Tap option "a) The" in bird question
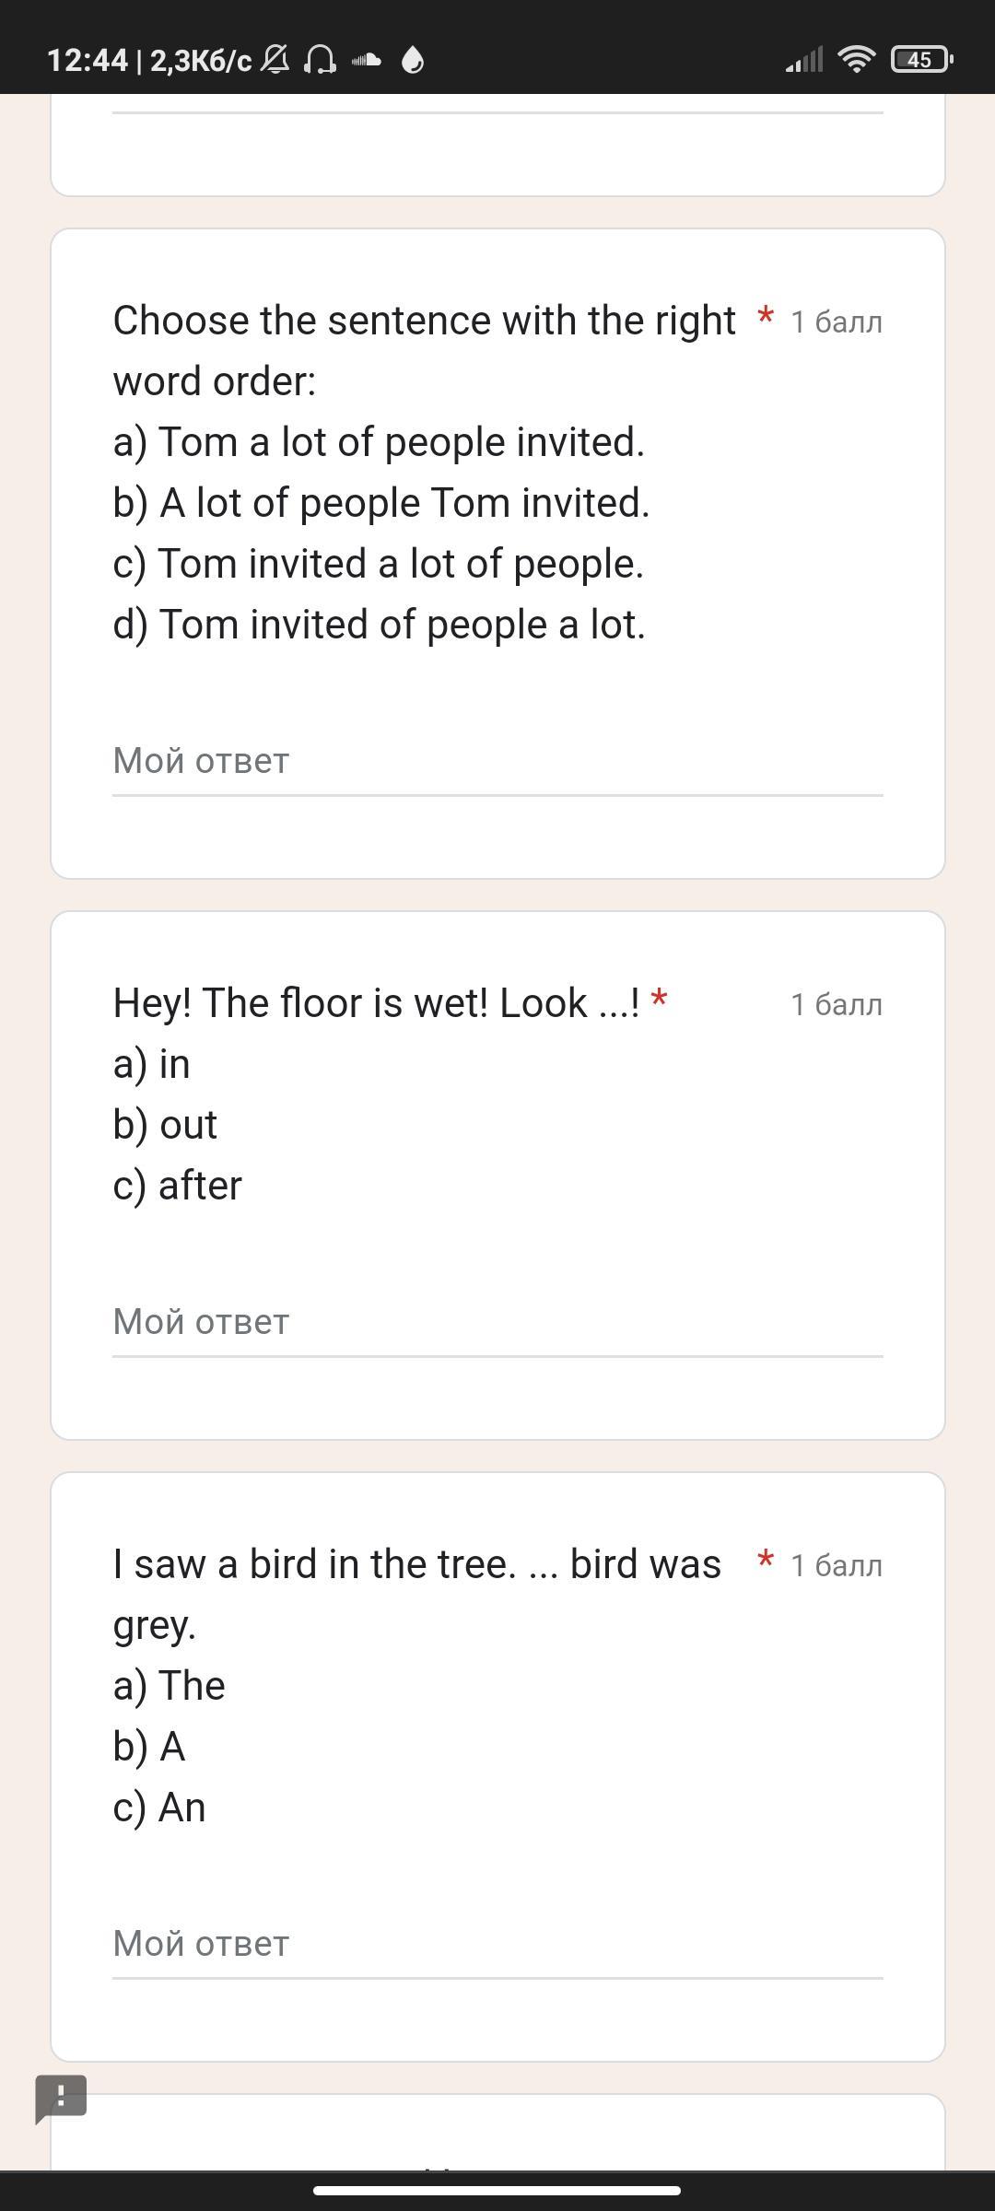 [x=170, y=1686]
